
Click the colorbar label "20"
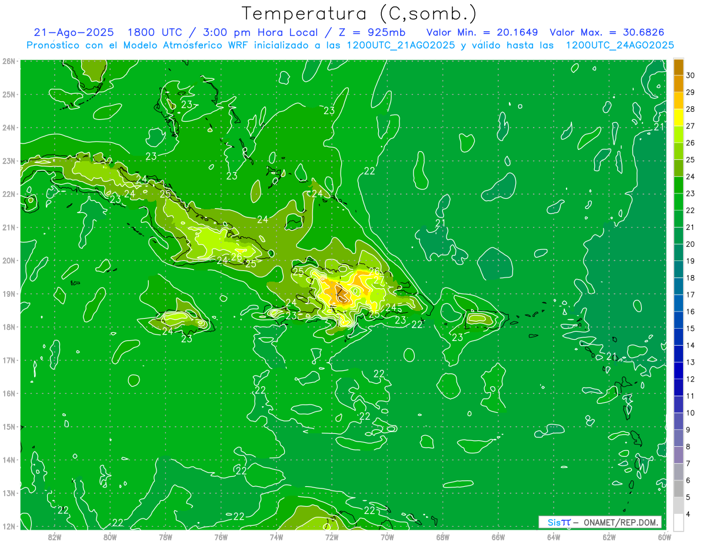click(690, 244)
